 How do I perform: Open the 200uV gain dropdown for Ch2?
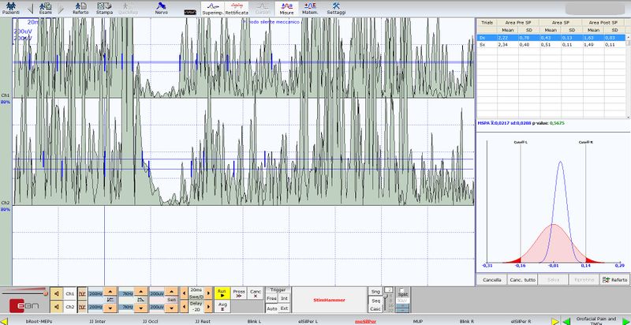[x=157, y=307]
